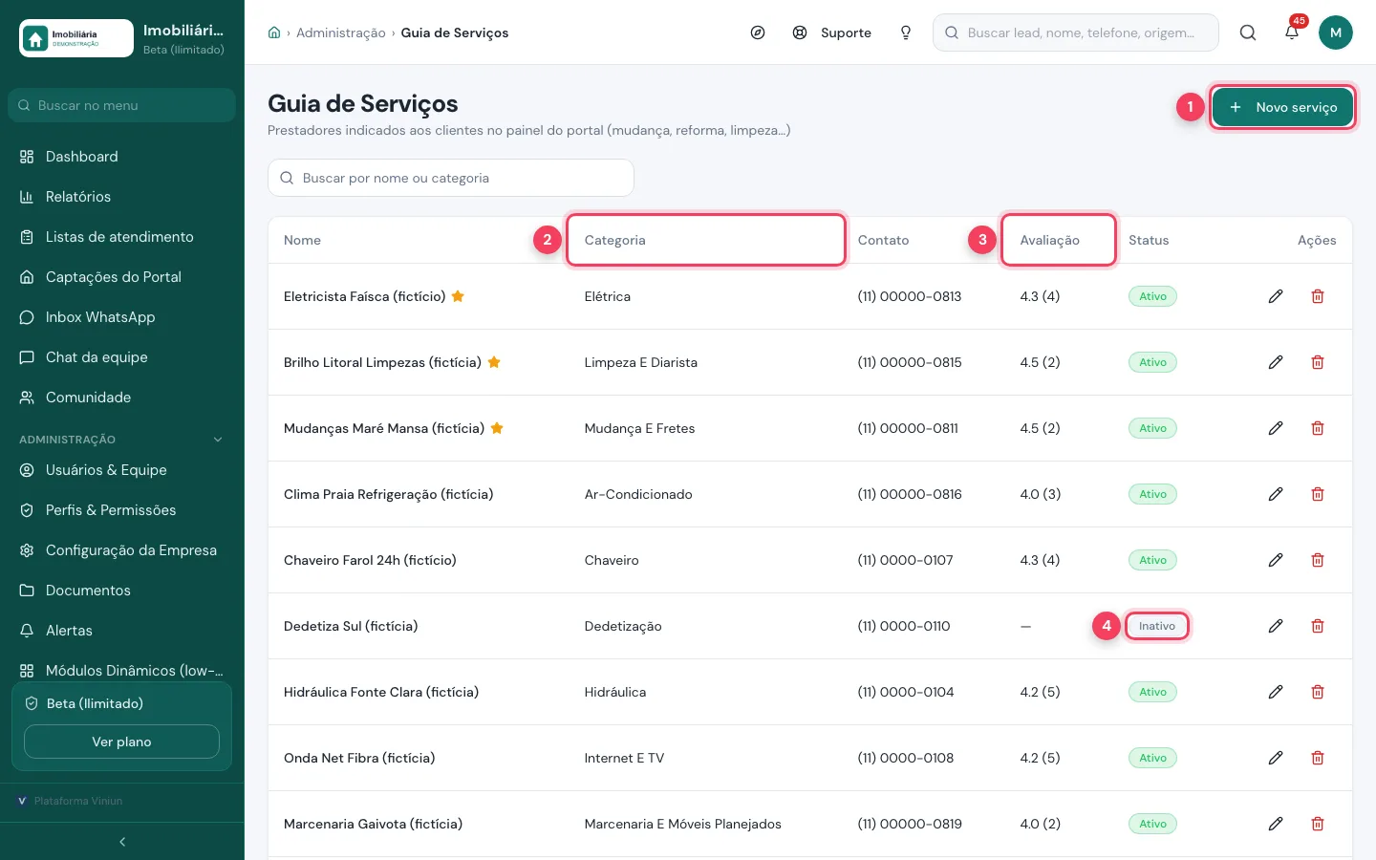Click the star next to Brilho Litoral Limpezas
The image size is (1376, 860).
click(494, 362)
